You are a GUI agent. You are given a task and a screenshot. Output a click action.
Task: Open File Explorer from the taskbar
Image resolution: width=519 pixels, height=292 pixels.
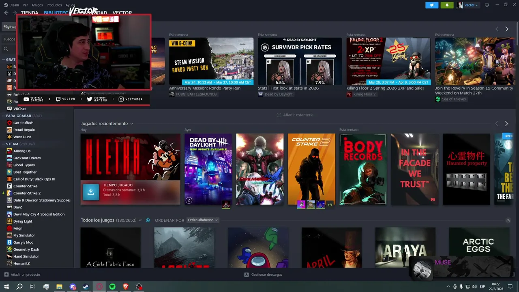click(x=59, y=287)
